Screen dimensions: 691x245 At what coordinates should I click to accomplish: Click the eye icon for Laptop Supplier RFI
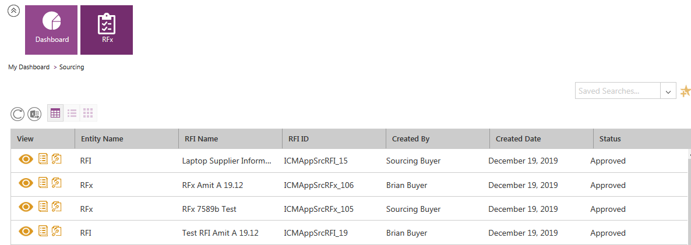click(x=26, y=161)
